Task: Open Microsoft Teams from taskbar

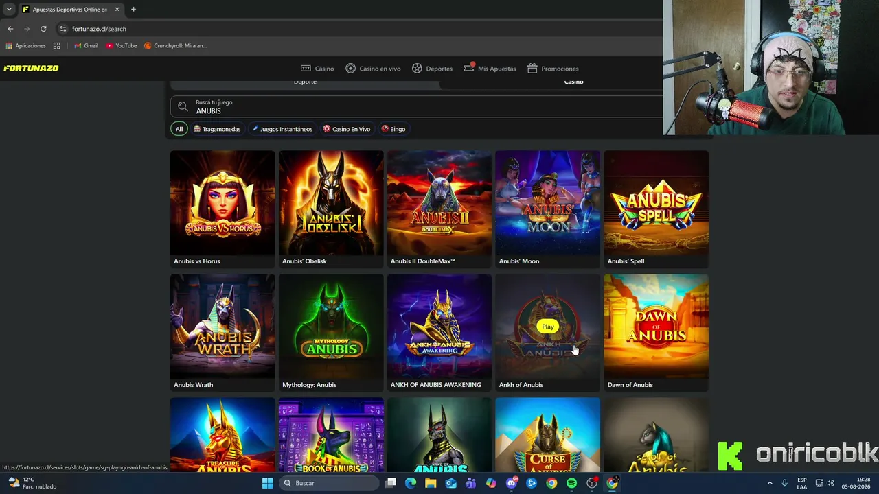Action: coord(470,483)
